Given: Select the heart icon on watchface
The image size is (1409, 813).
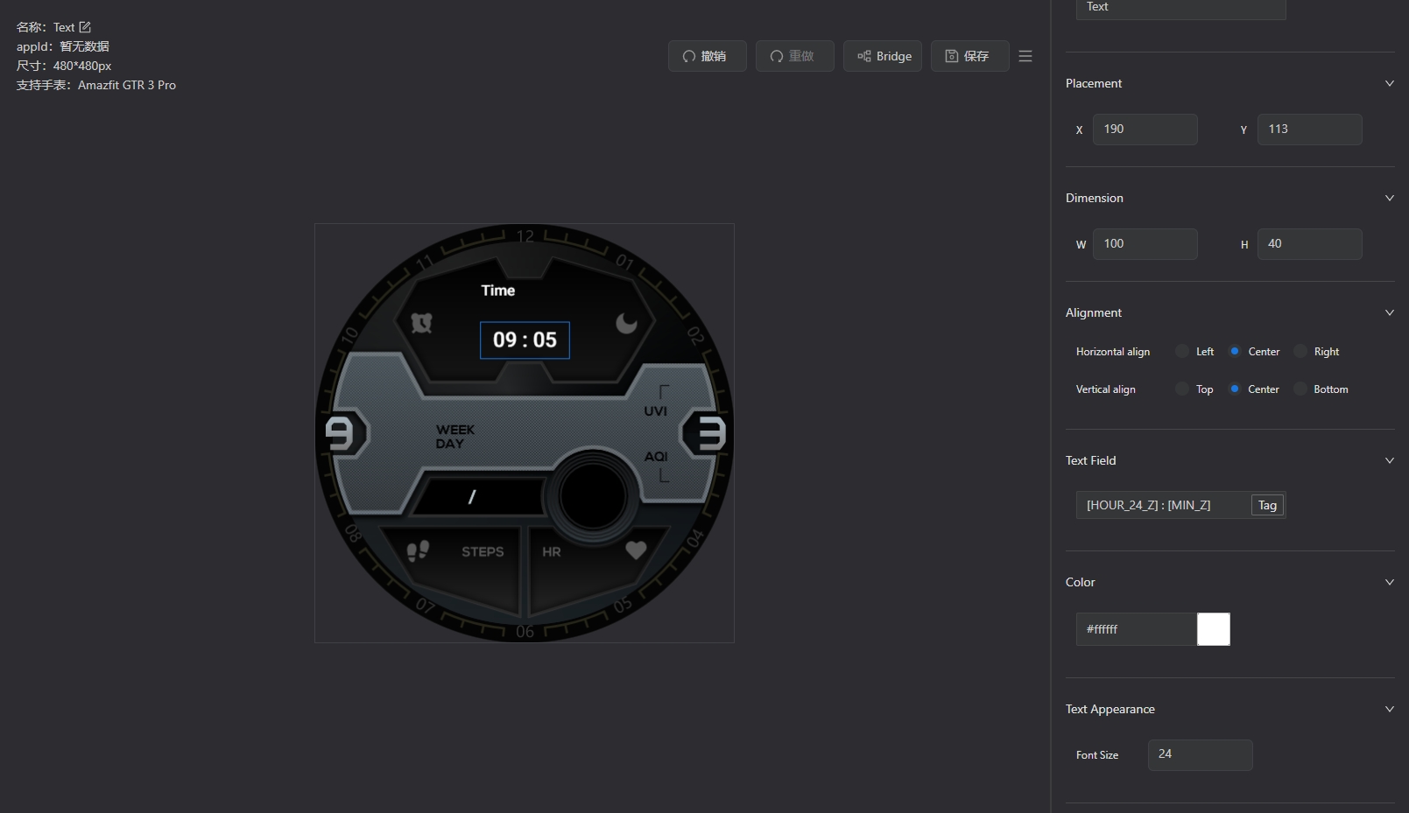Looking at the screenshot, I should (636, 550).
